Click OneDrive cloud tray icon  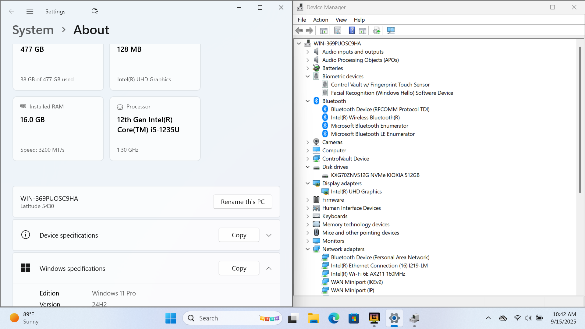(503, 318)
